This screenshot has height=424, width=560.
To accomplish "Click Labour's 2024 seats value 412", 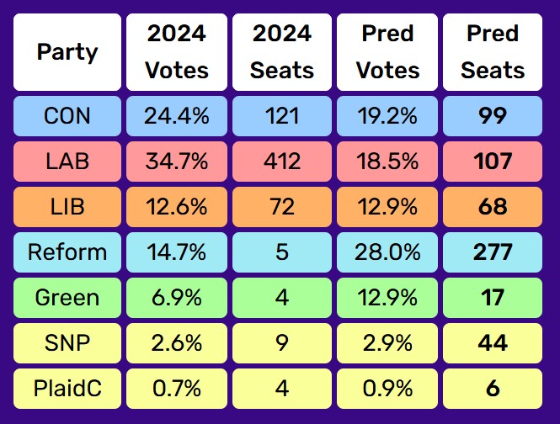I will click(281, 162).
